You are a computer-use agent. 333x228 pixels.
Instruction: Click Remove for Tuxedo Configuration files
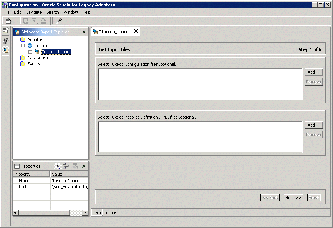pyautogui.click(x=314, y=82)
